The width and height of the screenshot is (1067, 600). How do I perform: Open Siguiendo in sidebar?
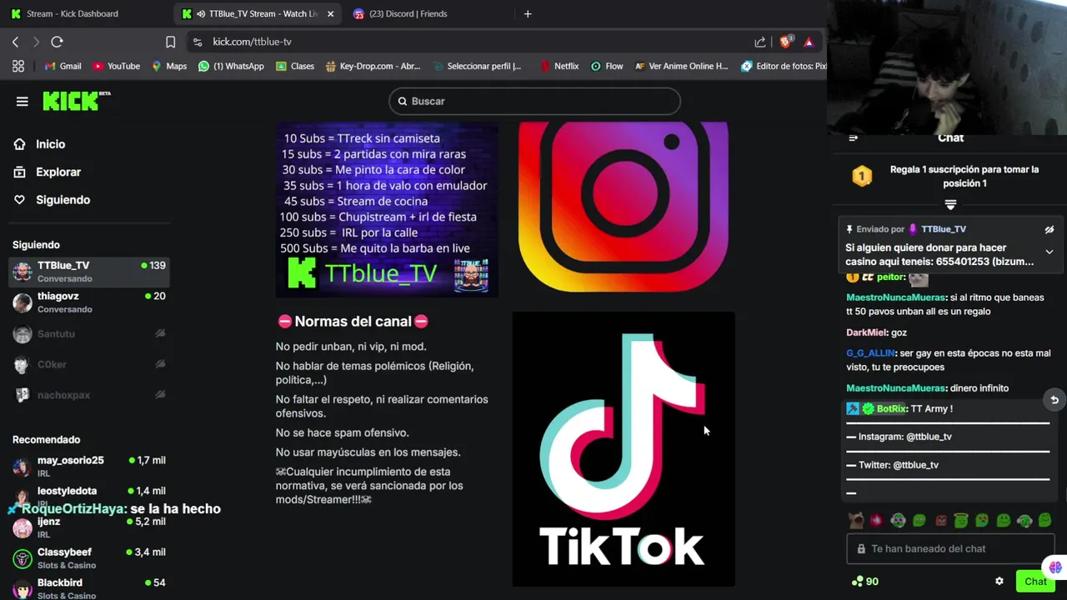63,200
